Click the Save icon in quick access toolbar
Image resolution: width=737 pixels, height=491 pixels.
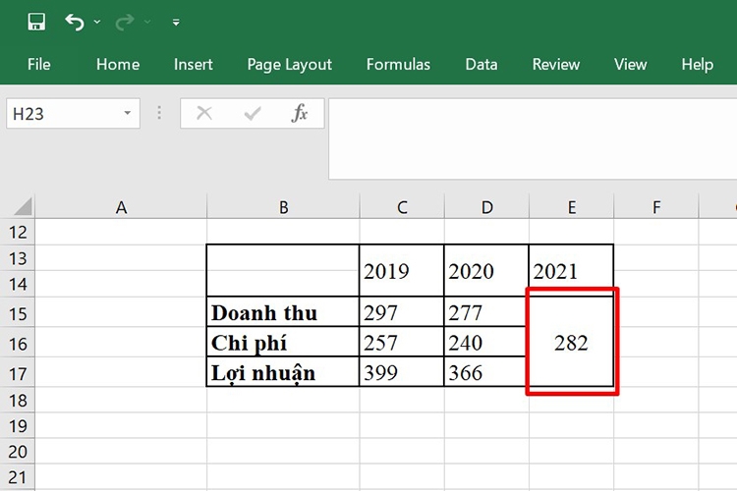[36, 22]
